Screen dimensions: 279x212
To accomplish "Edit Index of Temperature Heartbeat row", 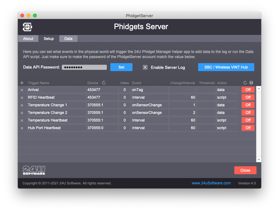I will (125, 120).
